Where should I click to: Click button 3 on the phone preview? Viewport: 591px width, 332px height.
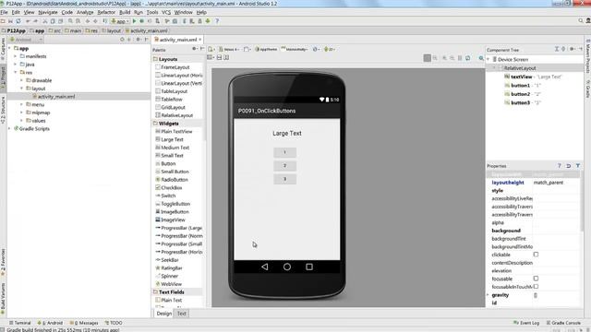285,179
